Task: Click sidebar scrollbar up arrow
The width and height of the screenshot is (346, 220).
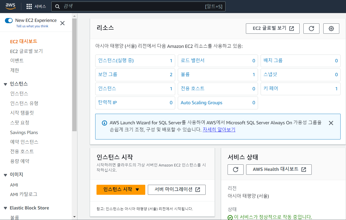Action: pyautogui.click(x=74, y=16)
